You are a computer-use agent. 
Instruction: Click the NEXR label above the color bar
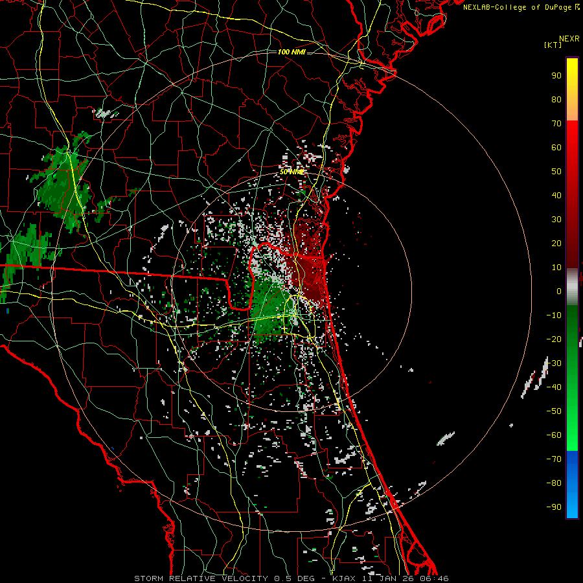pyautogui.click(x=569, y=39)
